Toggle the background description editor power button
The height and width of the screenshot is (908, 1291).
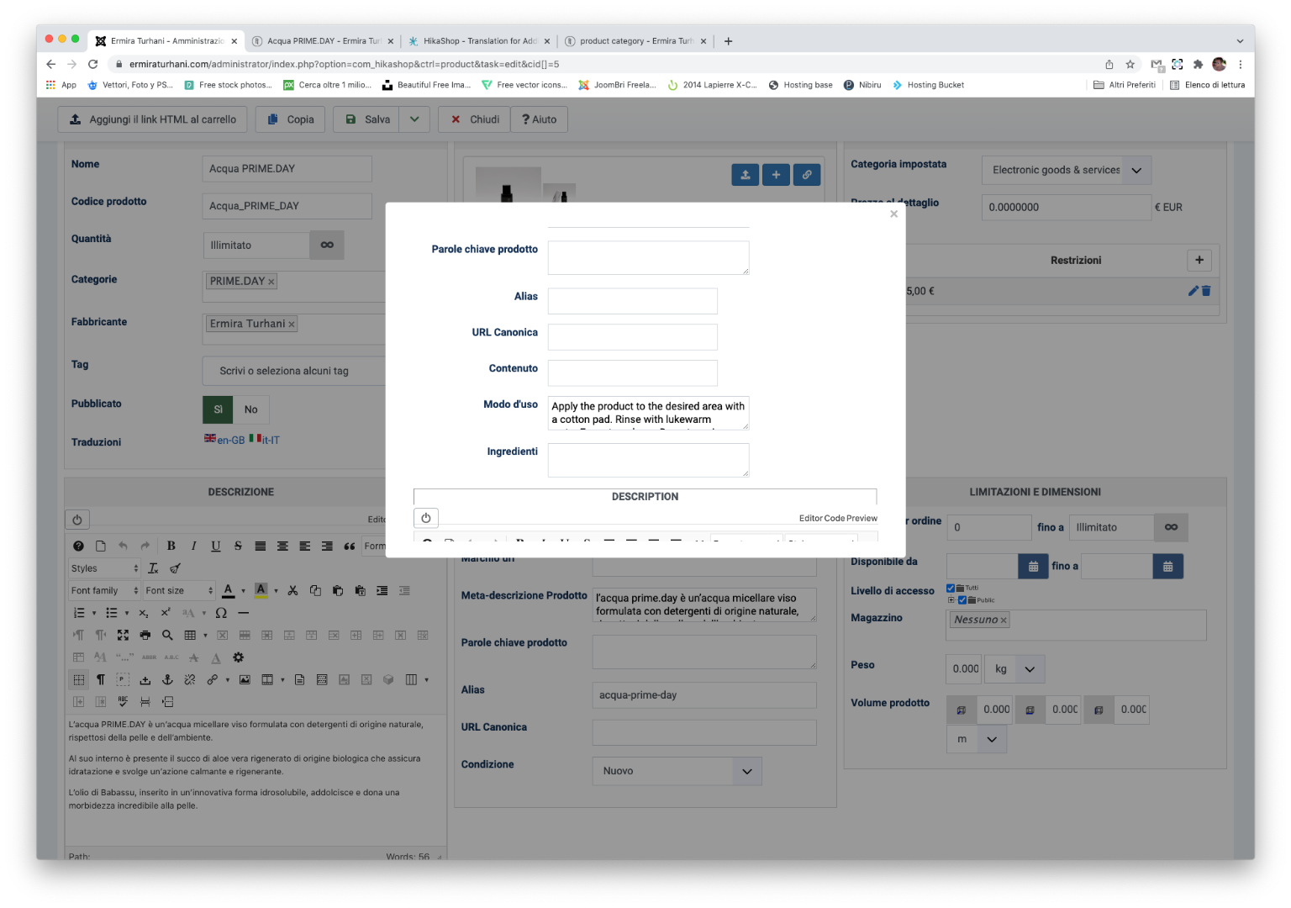point(77,520)
